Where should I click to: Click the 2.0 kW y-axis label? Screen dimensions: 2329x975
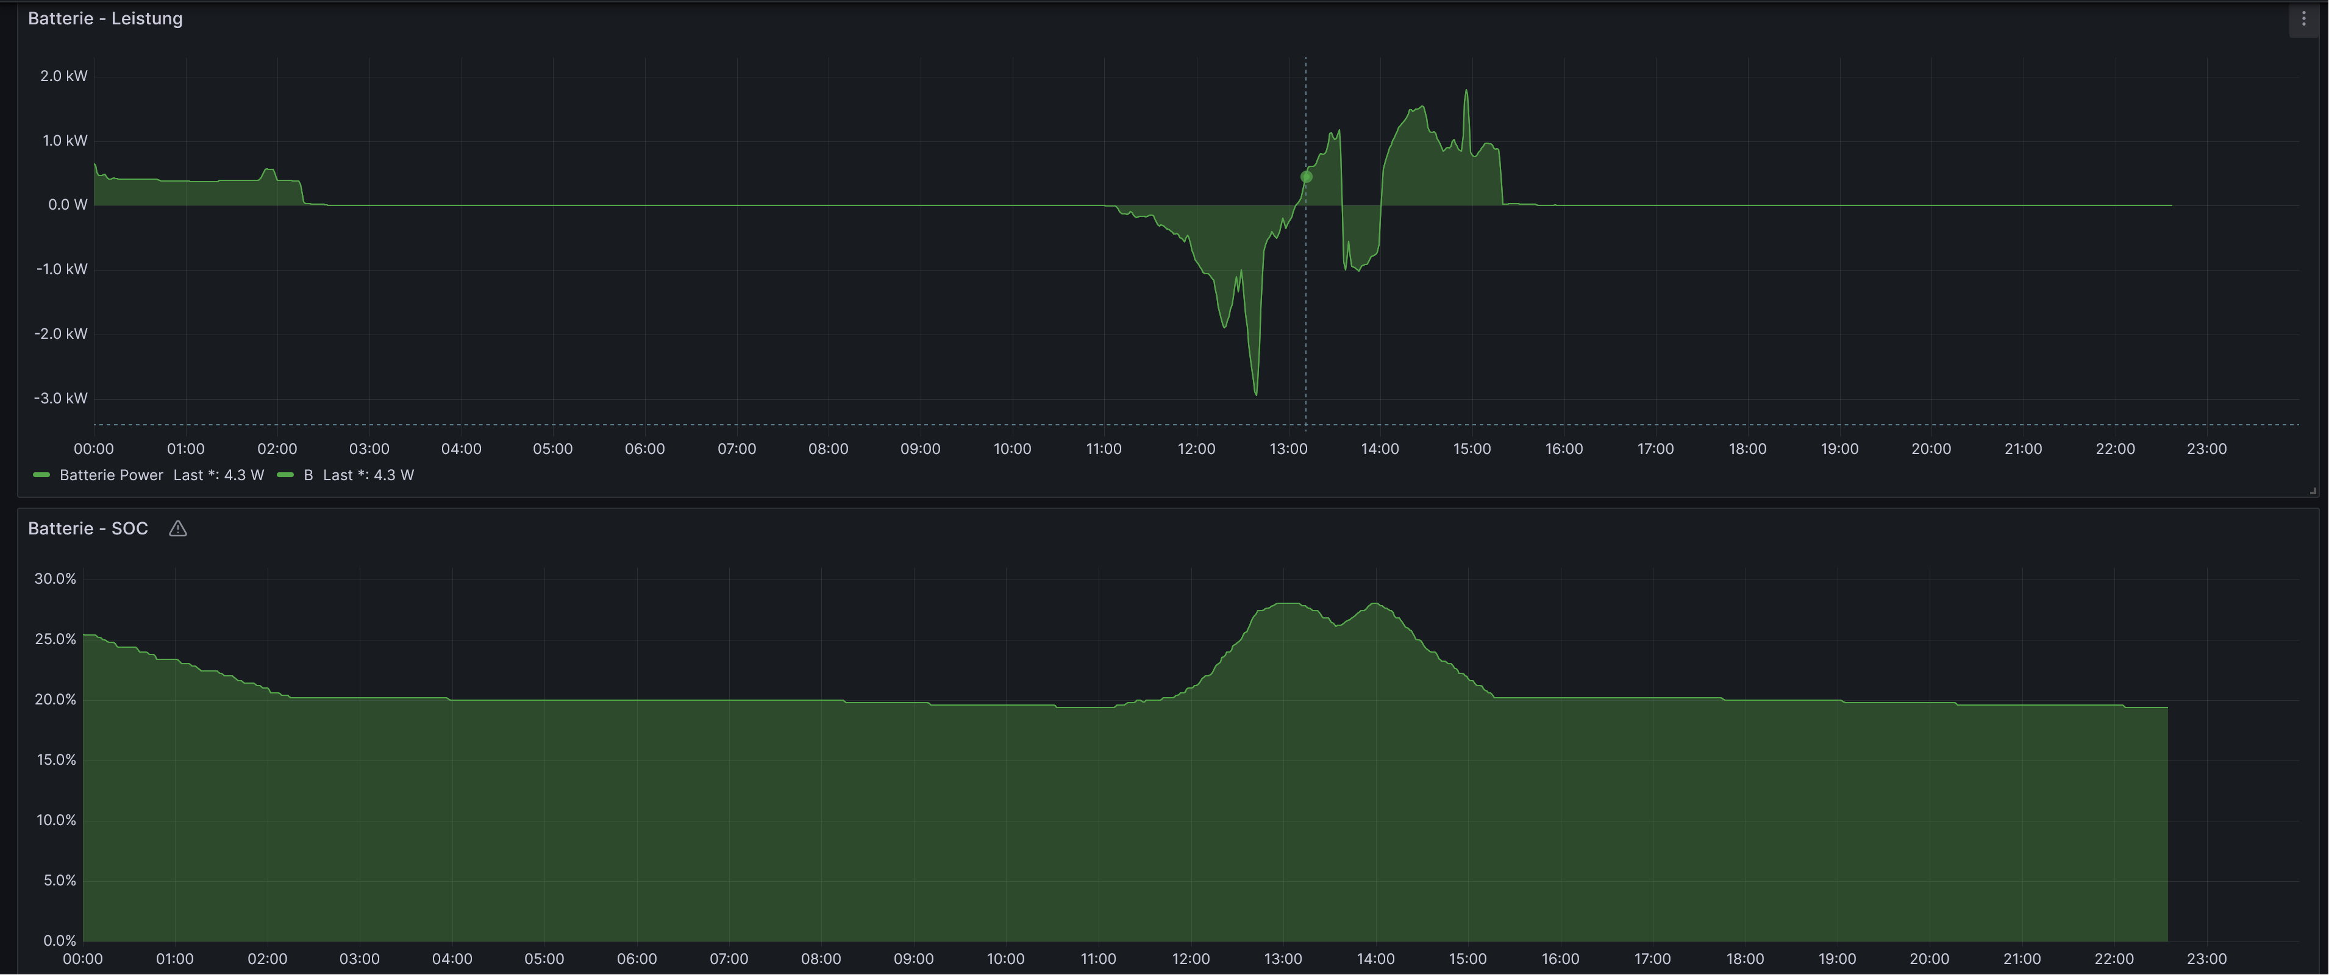coord(63,76)
